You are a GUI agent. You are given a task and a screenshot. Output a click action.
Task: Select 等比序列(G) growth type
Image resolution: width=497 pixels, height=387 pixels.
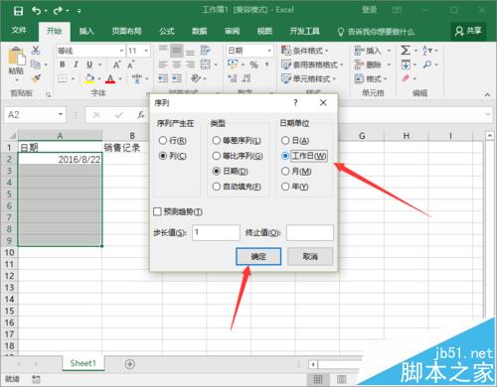pyautogui.click(x=238, y=156)
